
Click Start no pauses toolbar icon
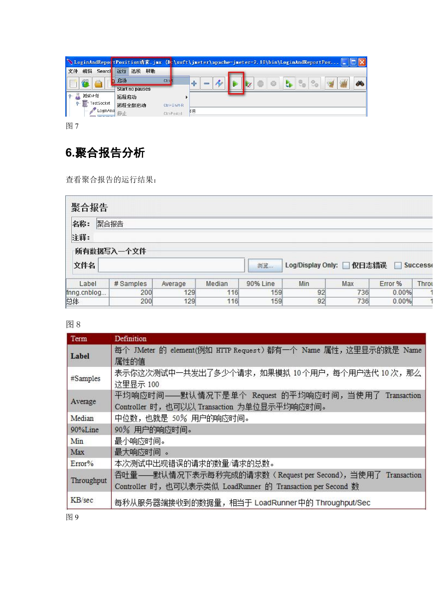coord(249,84)
